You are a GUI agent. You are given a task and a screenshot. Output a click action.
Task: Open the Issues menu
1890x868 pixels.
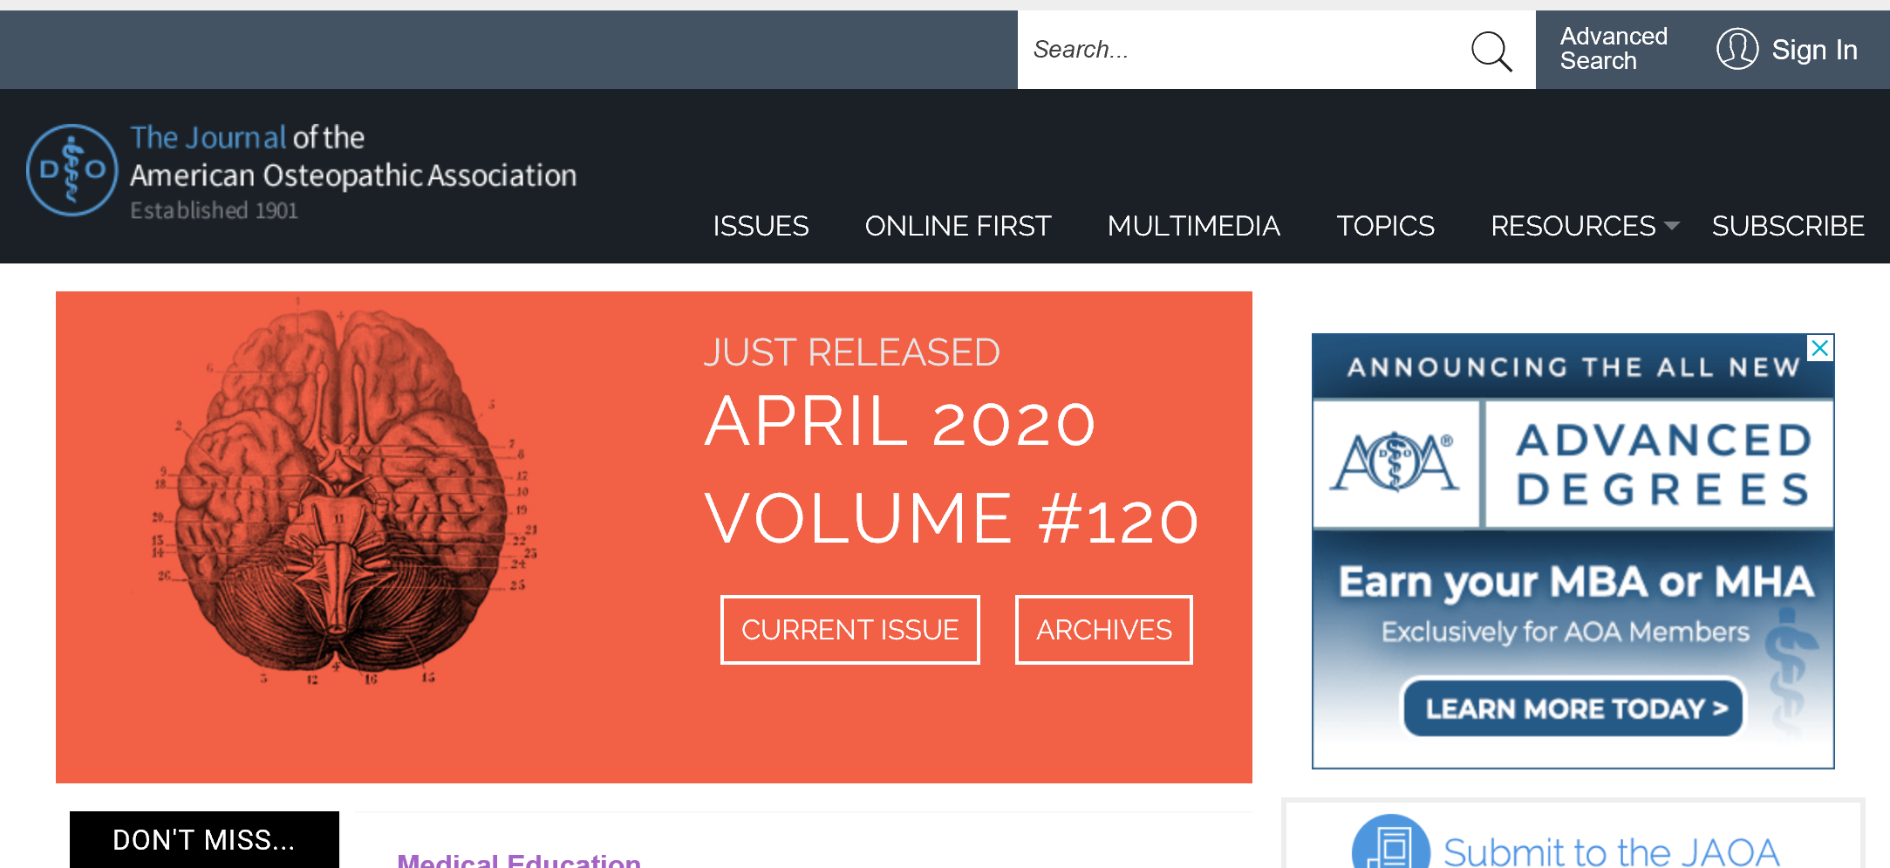[761, 226]
